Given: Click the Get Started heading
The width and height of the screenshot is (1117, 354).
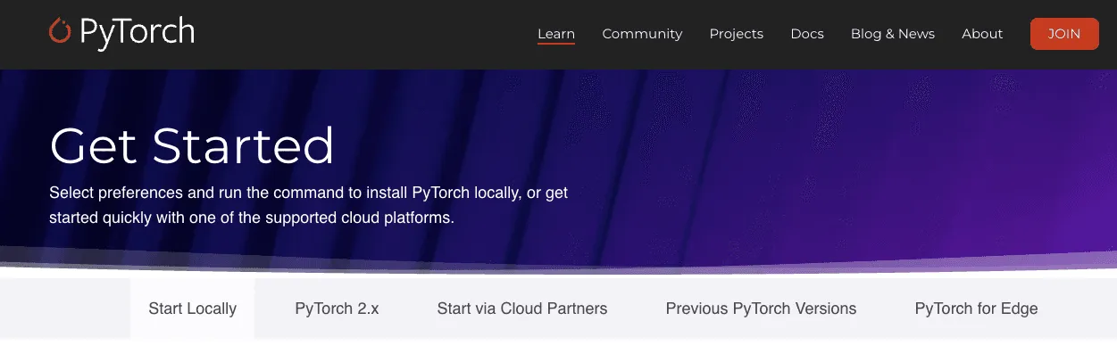Looking at the screenshot, I should (x=192, y=146).
